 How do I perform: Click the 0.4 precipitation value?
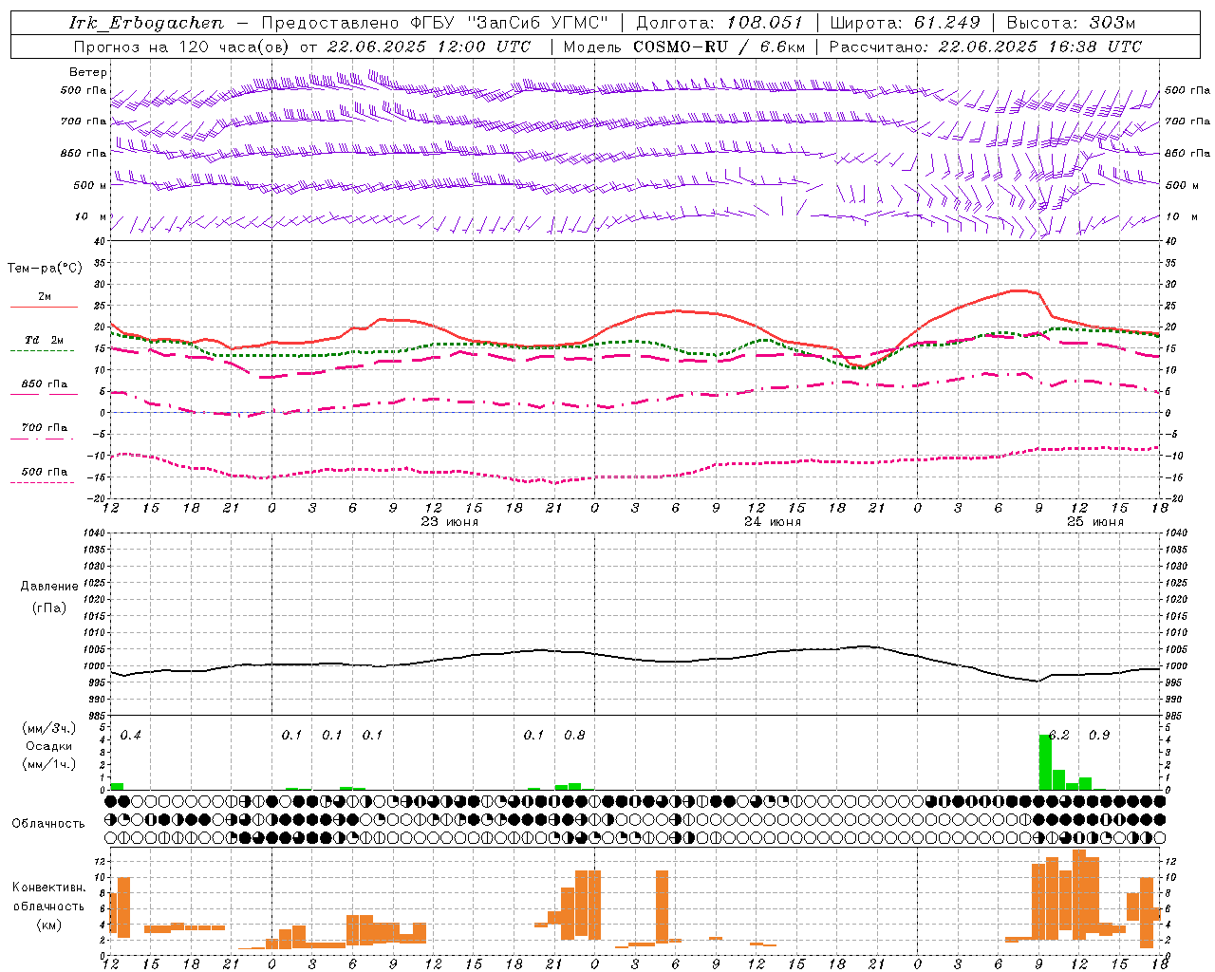(130, 735)
